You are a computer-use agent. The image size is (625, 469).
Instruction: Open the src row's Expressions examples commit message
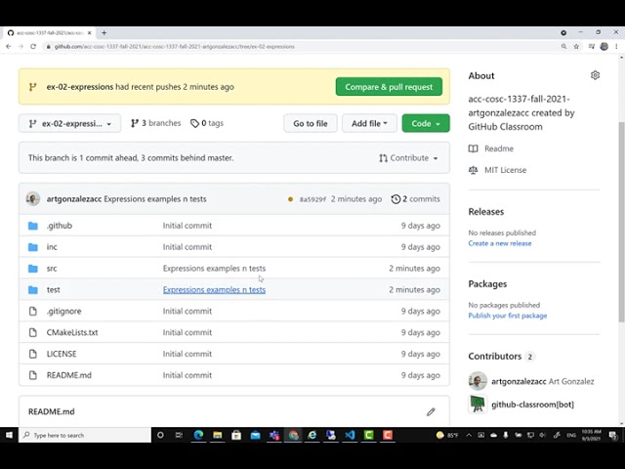pyautogui.click(x=214, y=269)
